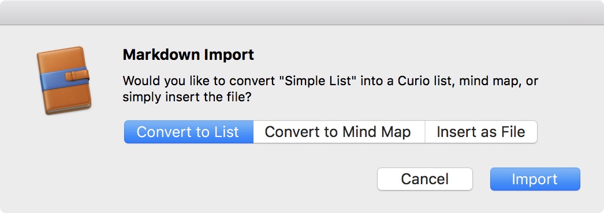The image size is (604, 213).
Task: Click the clasp buckle on the notebook icon
Action: tap(77, 74)
